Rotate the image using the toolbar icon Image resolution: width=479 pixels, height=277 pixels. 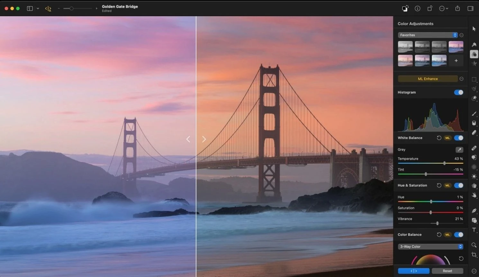tap(430, 8)
